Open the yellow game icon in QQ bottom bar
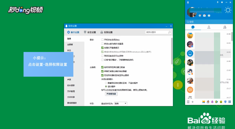 [203, 102]
